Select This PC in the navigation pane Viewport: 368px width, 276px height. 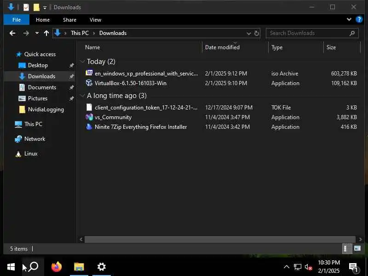33,124
